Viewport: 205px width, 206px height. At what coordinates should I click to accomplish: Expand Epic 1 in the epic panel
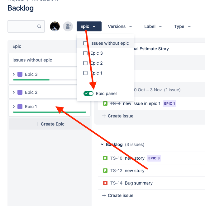14,107
